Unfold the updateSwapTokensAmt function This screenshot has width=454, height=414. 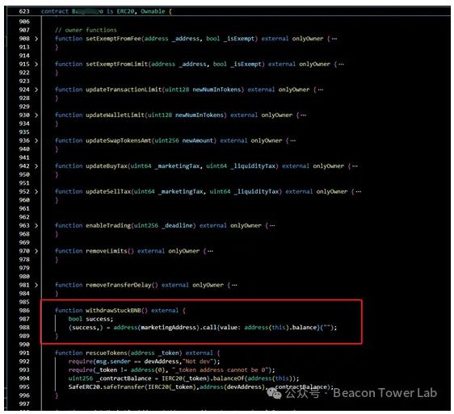point(36,140)
